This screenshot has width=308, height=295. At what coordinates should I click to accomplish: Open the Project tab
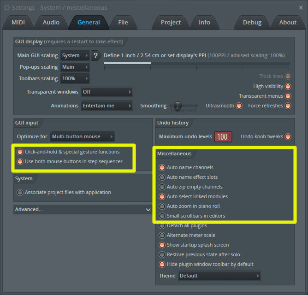(171, 22)
